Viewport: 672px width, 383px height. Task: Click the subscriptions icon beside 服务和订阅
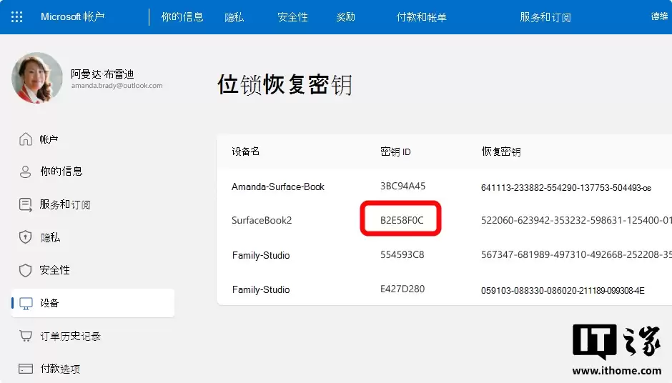(x=25, y=205)
